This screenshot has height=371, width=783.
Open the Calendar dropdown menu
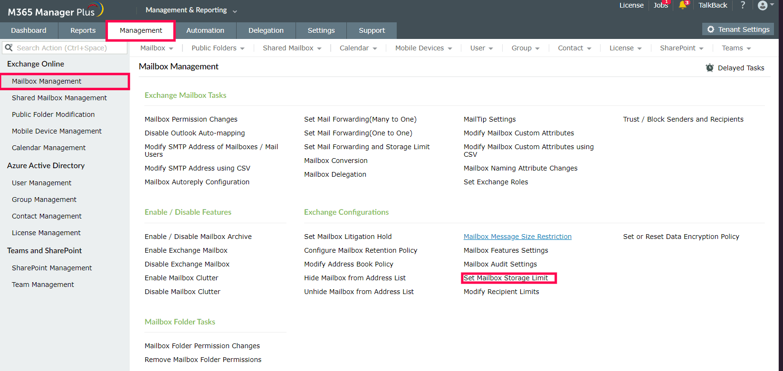pos(358,48)
